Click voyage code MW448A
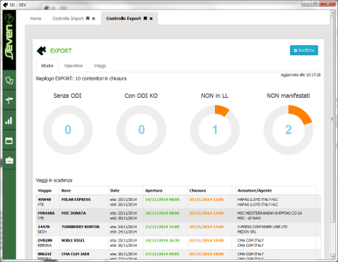This screenshot has width=338, height=262. click(x=46, y=213)
